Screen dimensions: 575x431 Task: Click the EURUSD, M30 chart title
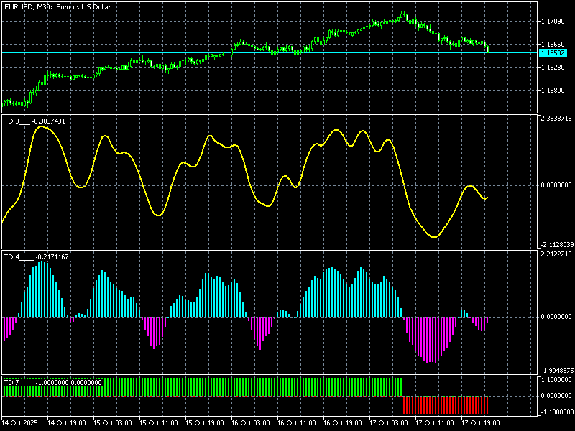57,7
